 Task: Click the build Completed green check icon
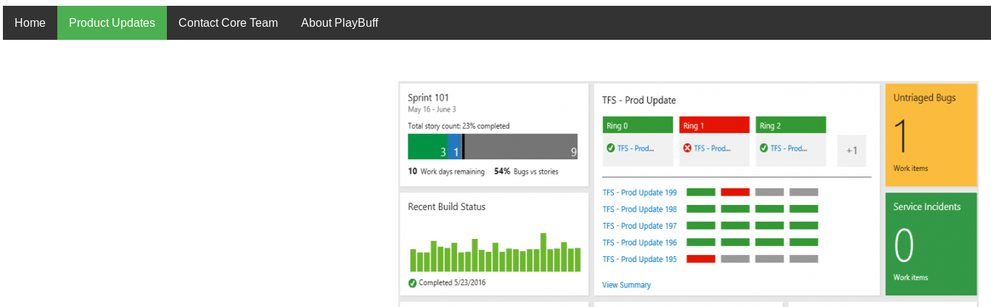pyautogui.click(x=413, y=283)
